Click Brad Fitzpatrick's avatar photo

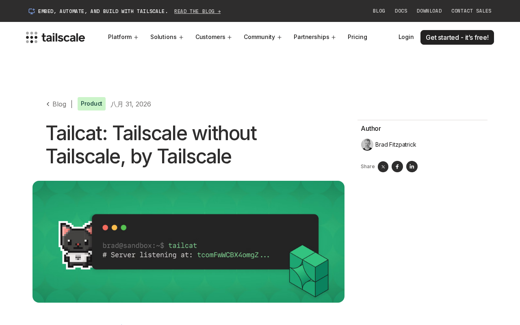[x=367, y=145]
